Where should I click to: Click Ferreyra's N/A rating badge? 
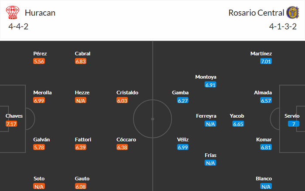point(211,124)
